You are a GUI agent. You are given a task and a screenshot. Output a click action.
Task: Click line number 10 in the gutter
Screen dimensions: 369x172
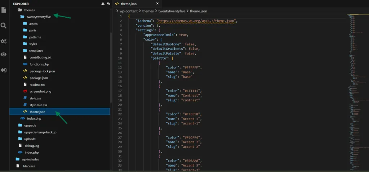click(120, 58)
